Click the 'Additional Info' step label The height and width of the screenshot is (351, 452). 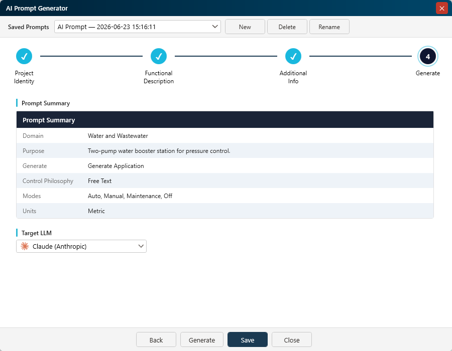pyautogui.click(x=293, y=77)
